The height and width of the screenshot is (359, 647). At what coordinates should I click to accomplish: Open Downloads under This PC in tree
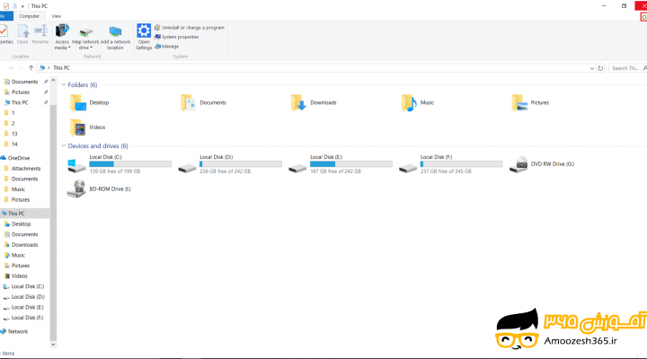pos(24,245)
